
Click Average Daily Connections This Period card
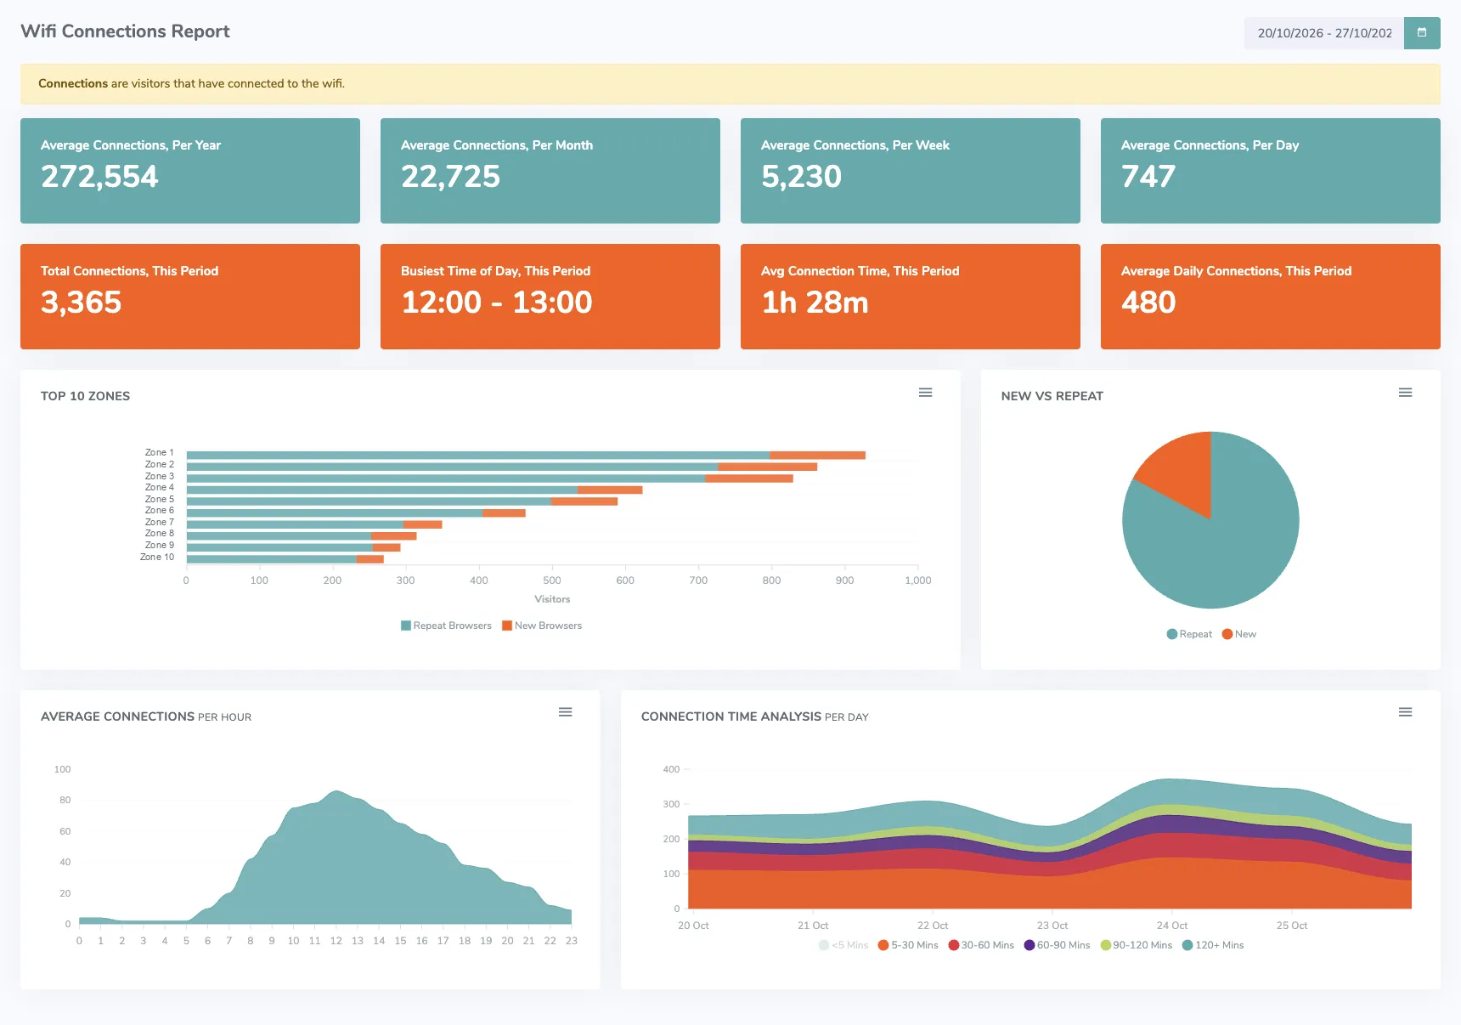point(1271,297)
